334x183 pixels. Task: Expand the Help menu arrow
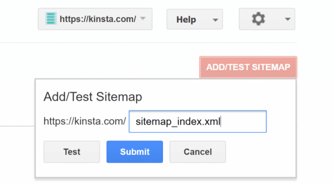pos(215,20)
